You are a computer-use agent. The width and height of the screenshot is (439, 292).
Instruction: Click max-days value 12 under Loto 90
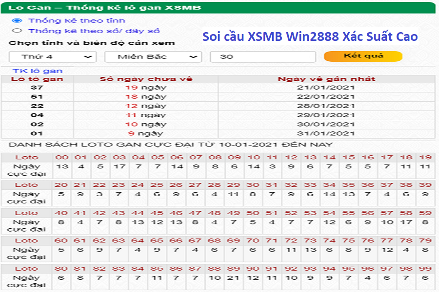(253, 278)
